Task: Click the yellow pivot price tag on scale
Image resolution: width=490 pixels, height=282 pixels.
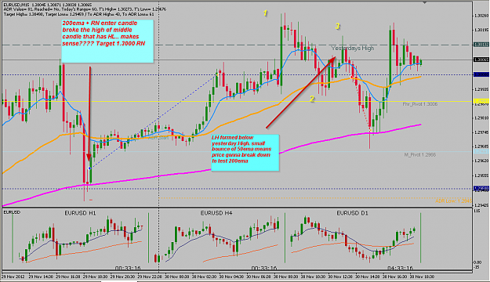Action: point(481,101)
